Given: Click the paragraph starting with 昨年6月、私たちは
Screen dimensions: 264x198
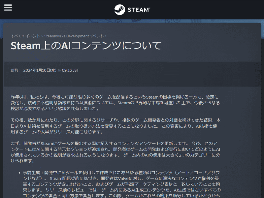Looking at the screenshot, I should pos(115,103).
